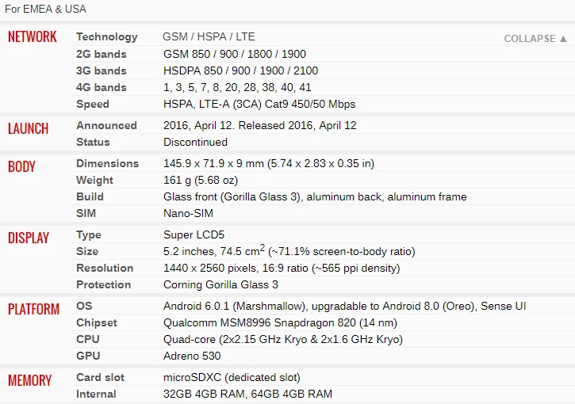Click the 2G bands label

(x=101, y=54)
